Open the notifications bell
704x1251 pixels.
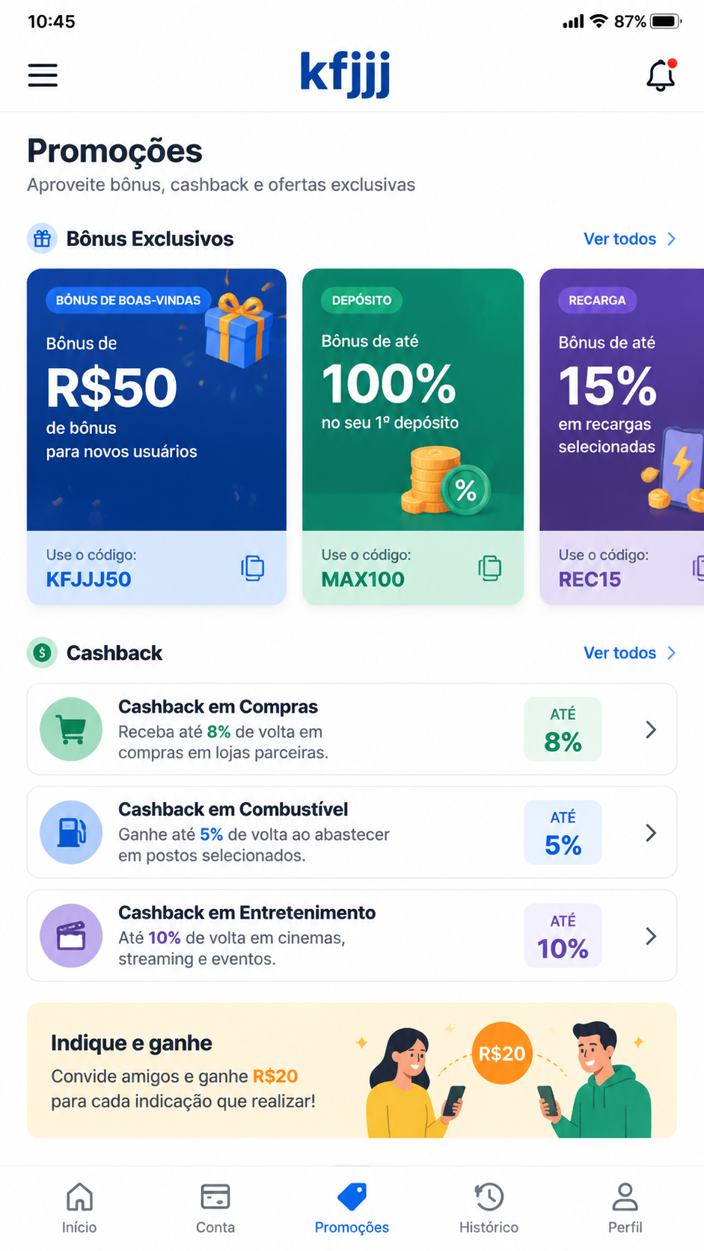[661, 75]
